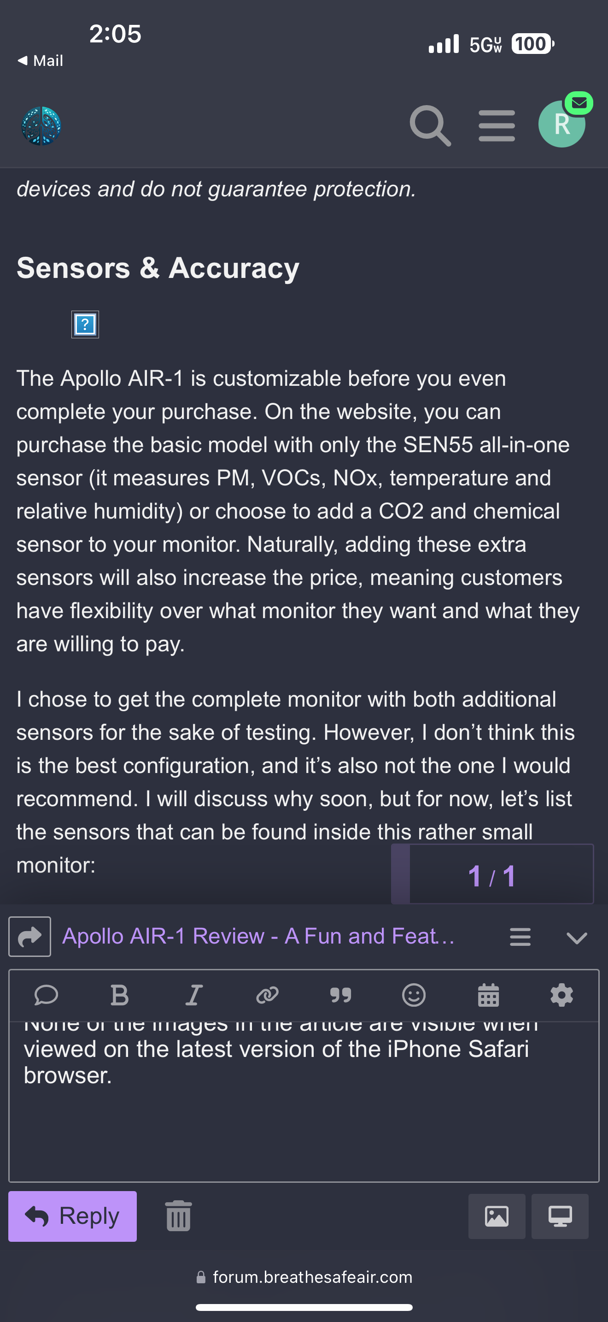
Task: Insert a hyperlink in the composer
Action: (267, 995)
